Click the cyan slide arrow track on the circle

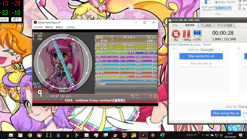tap(63, 63)
